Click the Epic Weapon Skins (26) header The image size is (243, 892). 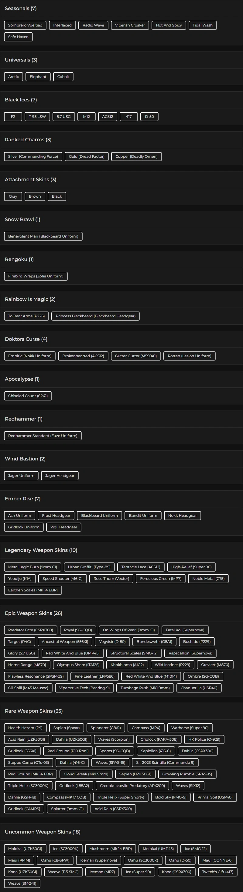(x=33, y=613)
